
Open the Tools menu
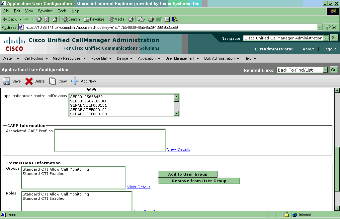pyautogui.click(x=62, y=11)
